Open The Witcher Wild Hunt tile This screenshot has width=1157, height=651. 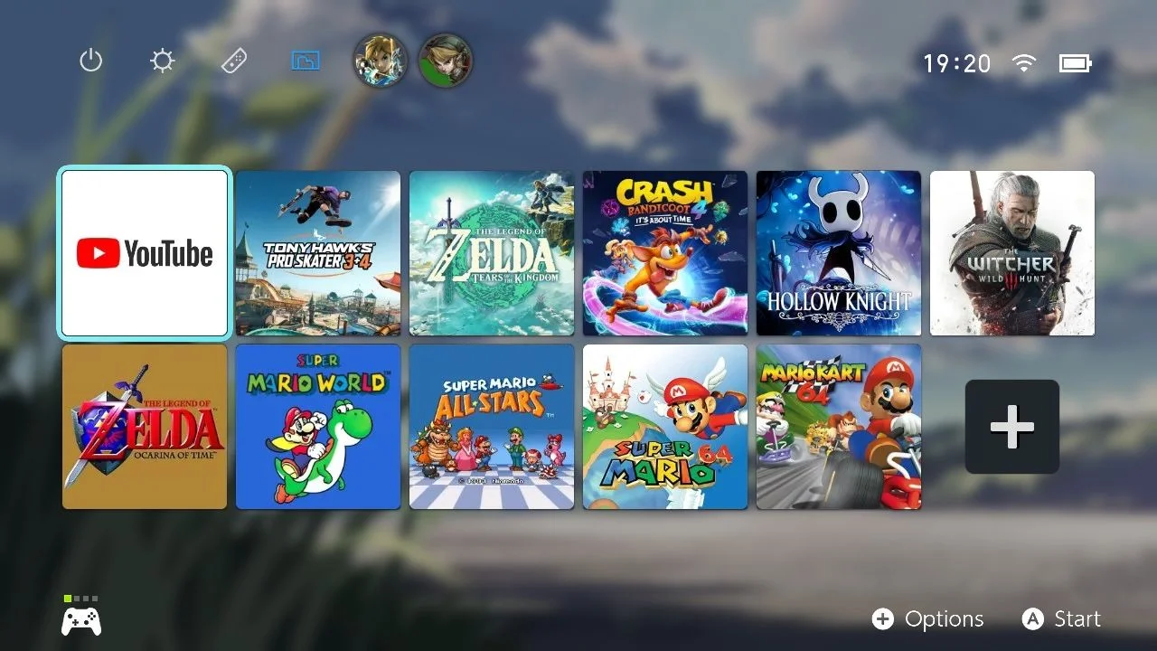click(1012, 253)
